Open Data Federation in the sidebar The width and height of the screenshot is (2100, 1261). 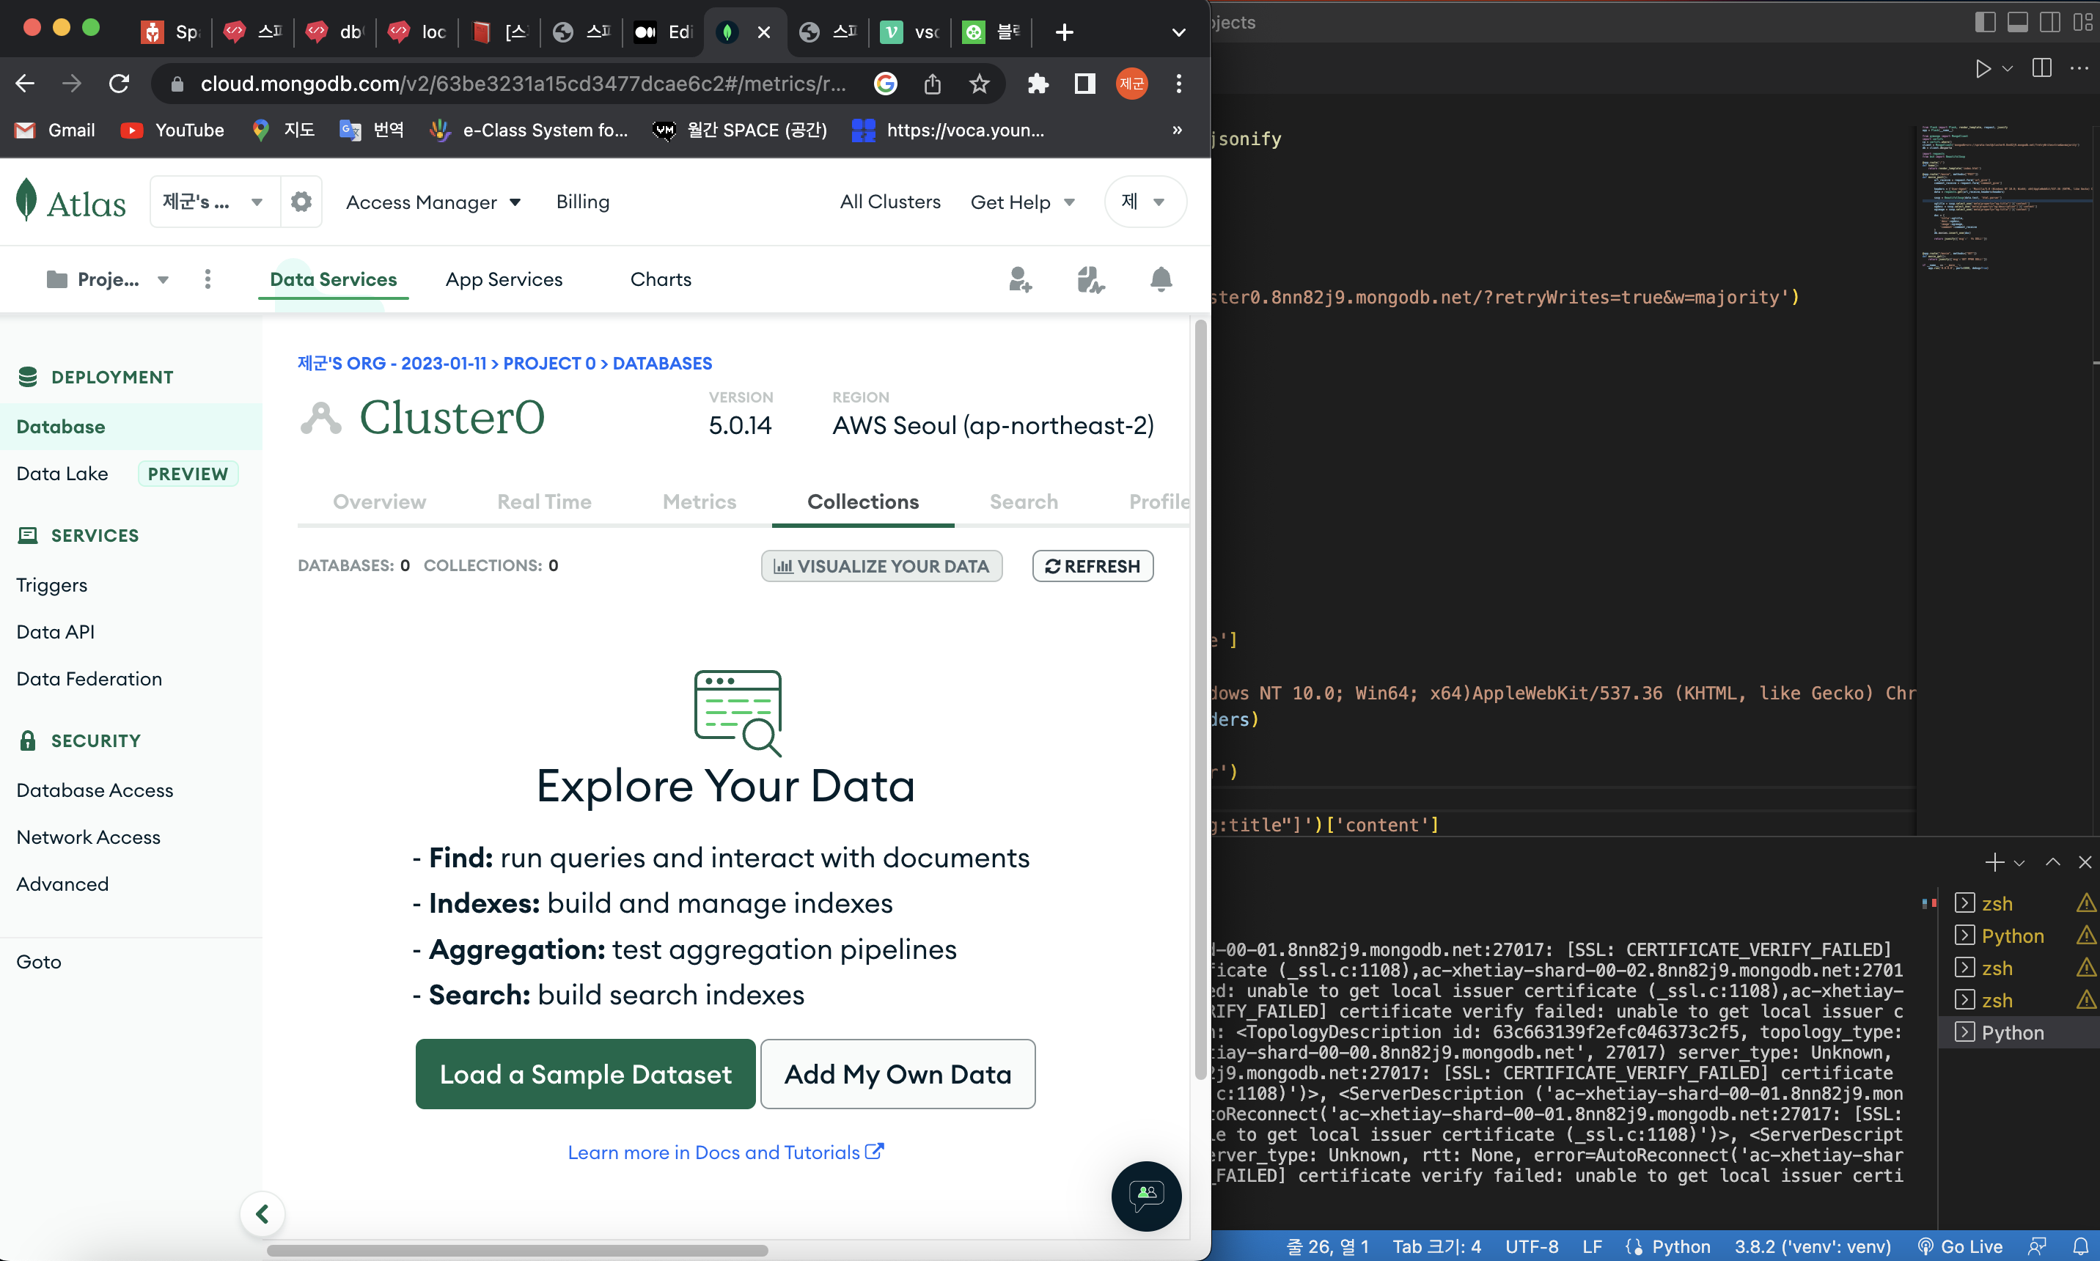click(89, 679)
